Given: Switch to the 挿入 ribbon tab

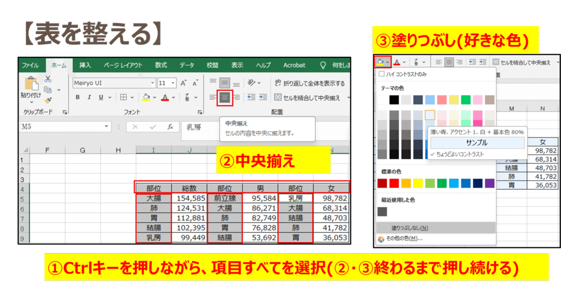Looking at the screenshot, I should [x=85, y=65].
